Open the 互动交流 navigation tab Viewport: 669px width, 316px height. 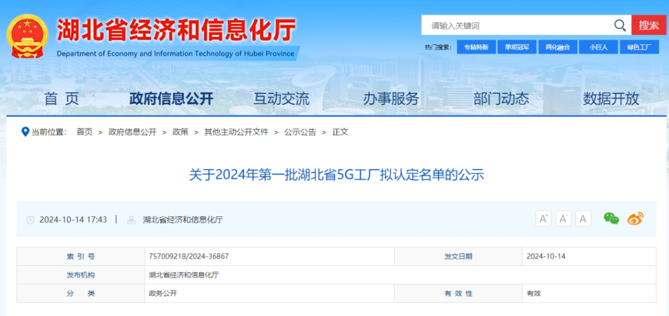(x=281, y=98)
